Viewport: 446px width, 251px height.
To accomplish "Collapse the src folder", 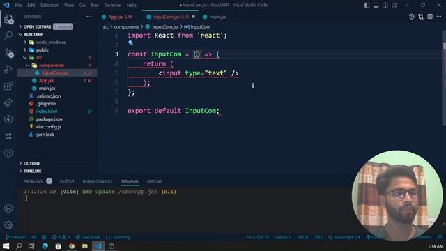I will (x=39, y=57).
